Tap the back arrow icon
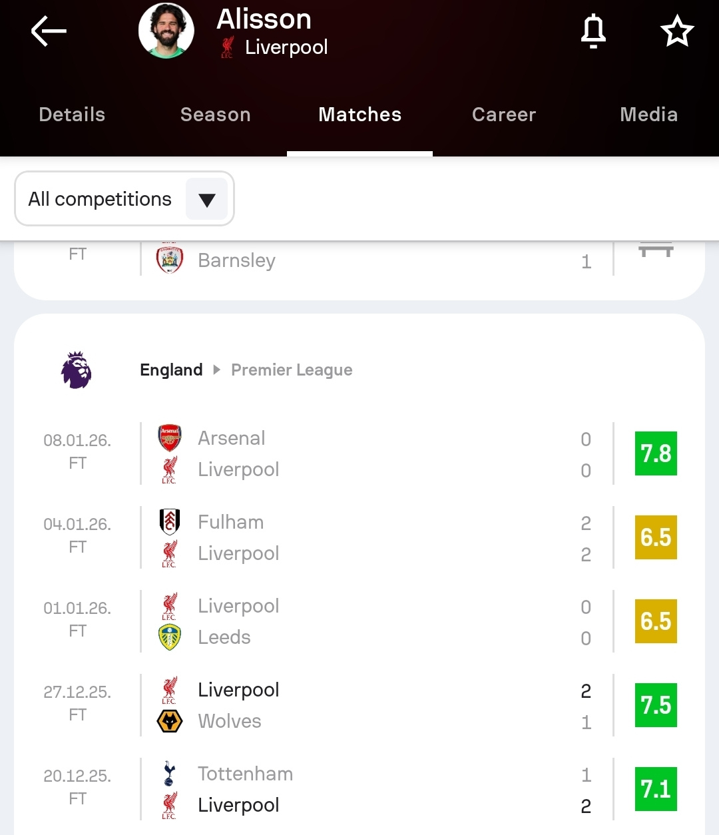 pyautogui.click(x=49, y=31)
